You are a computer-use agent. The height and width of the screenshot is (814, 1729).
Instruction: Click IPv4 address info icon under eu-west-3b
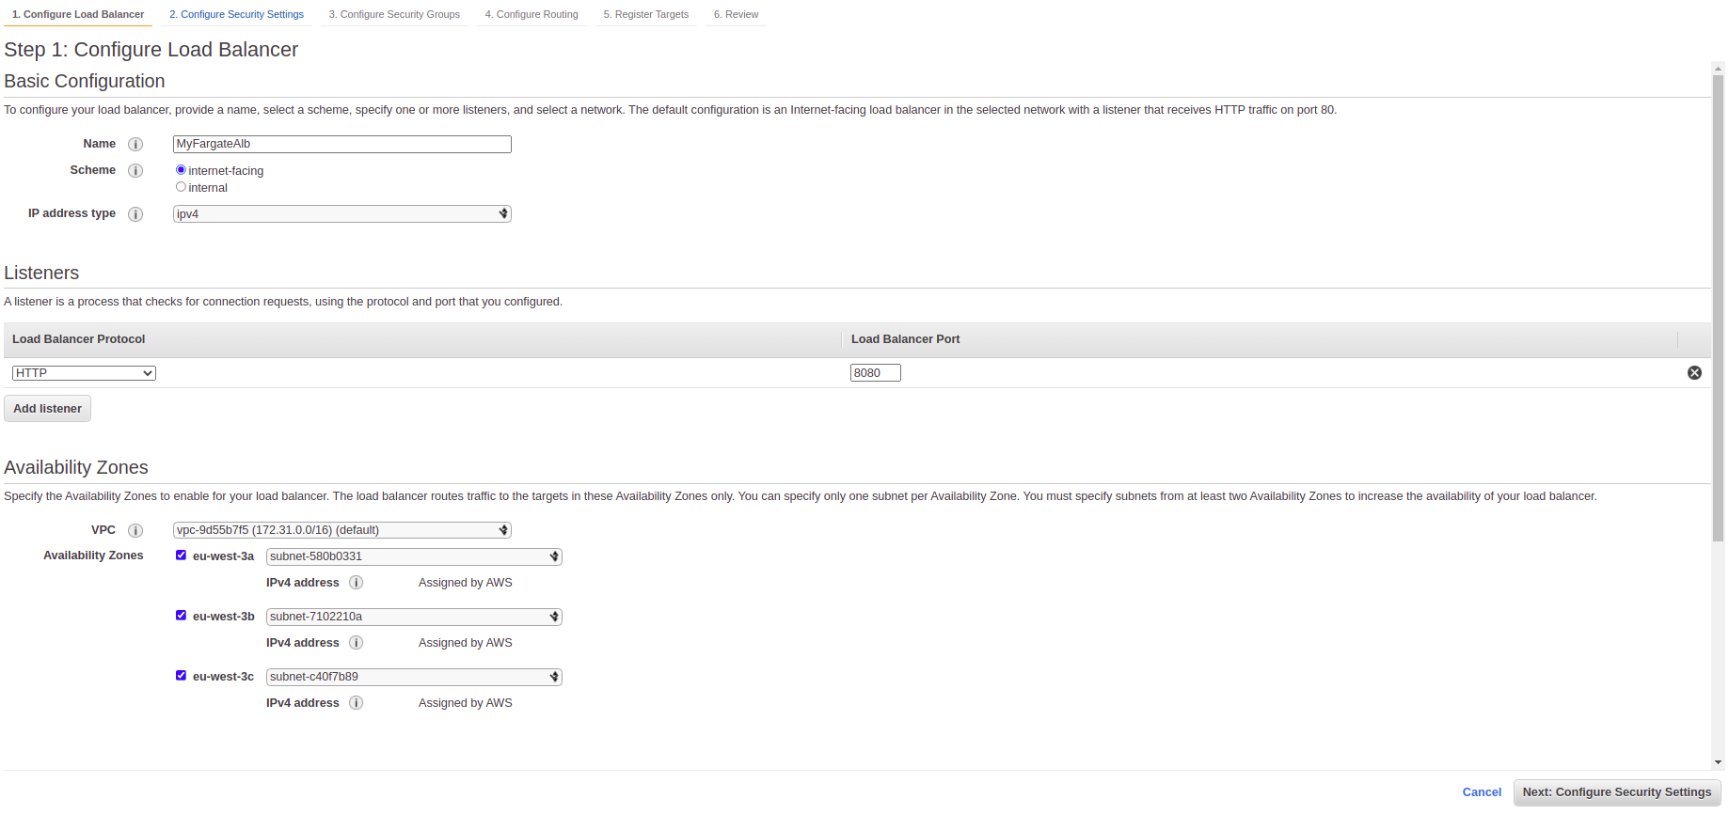[x=357, y=643]
